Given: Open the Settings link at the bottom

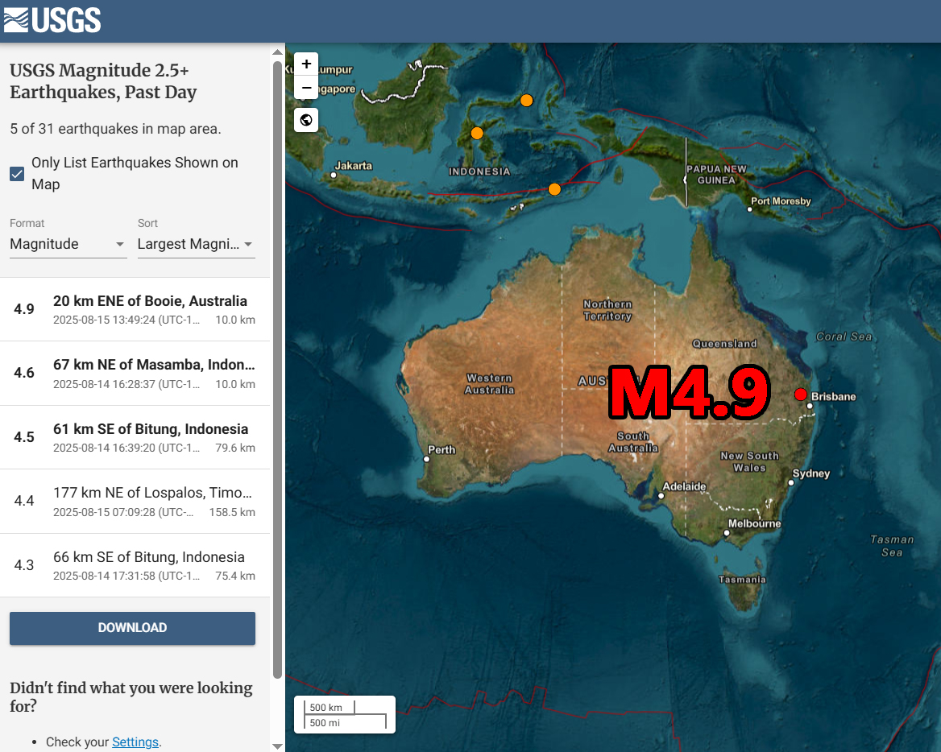Looking at the screenshot, I should point(135,742).
